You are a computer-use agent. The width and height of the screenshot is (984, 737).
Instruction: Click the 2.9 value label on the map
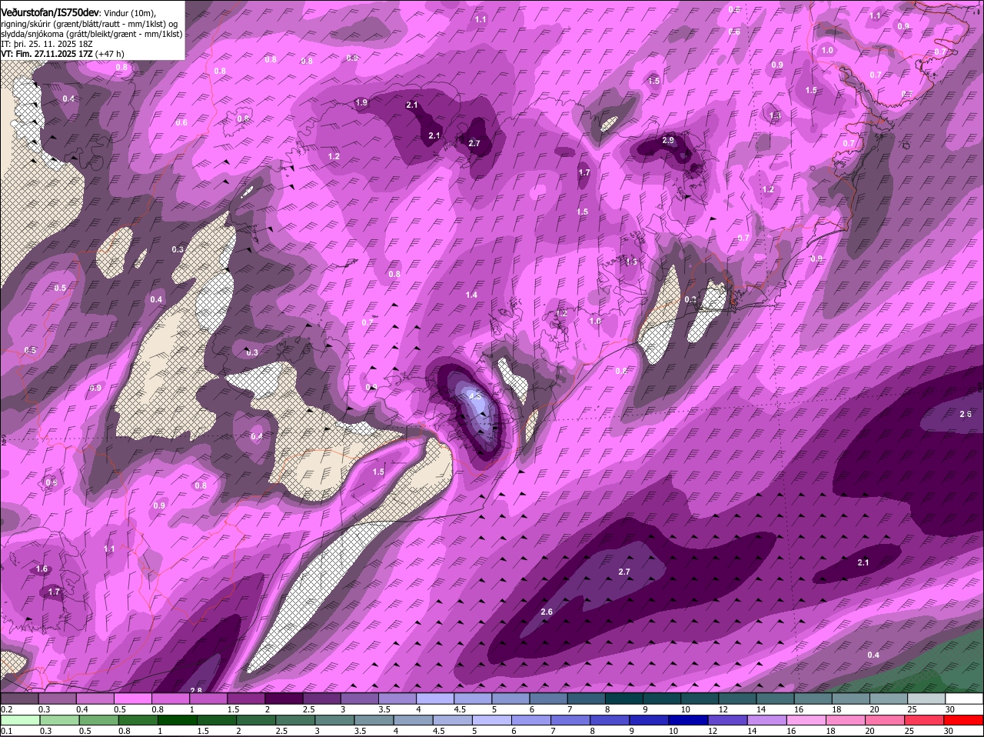[x=668, y=140]
